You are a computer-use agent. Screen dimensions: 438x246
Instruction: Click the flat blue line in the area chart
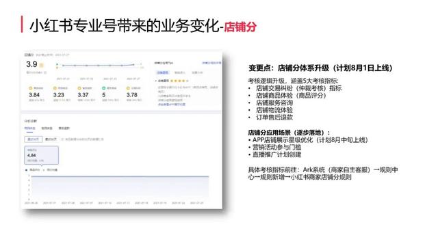point(120,176)
